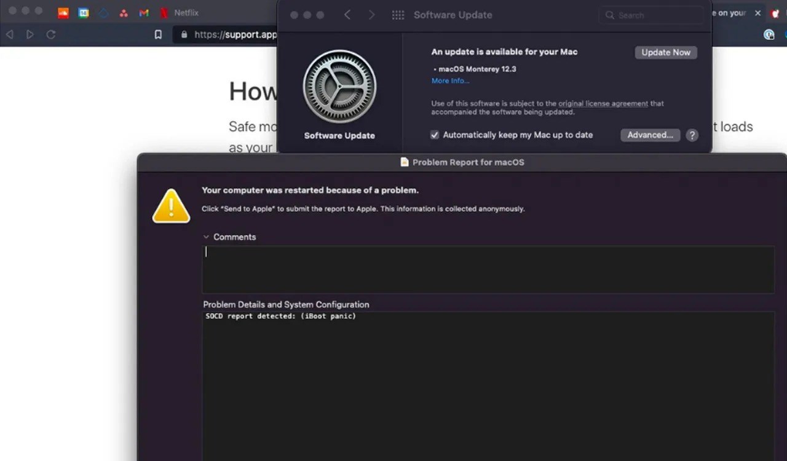Show all preferences grid icon
The image size is (787, 461).
[398, 15]
